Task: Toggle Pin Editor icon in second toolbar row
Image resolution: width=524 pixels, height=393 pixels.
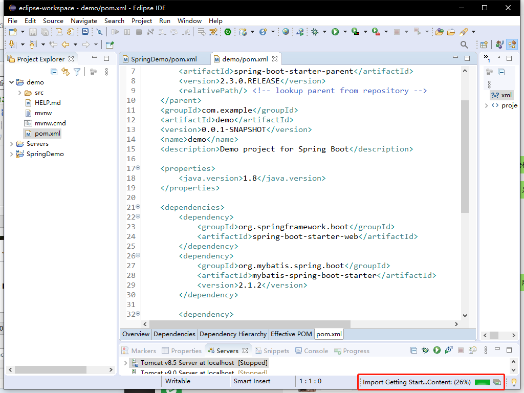Action: click(x=110, y=45)
